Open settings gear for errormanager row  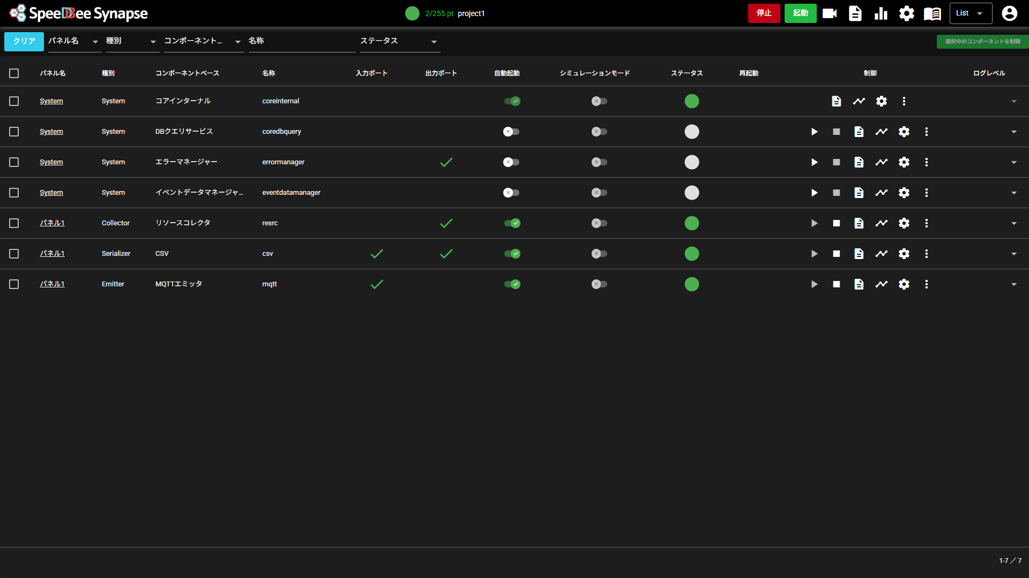tap(904, 162)
